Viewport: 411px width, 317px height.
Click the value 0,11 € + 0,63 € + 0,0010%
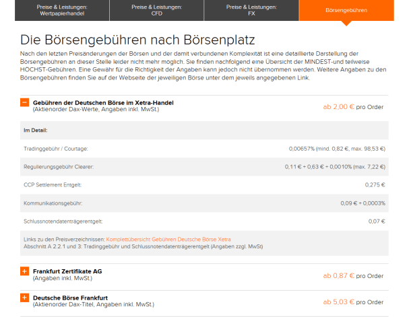pyautogui.click(x=318, y=167)
